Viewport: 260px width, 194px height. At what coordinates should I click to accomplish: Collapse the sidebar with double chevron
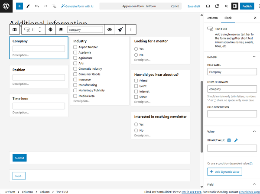pos(226,6)
